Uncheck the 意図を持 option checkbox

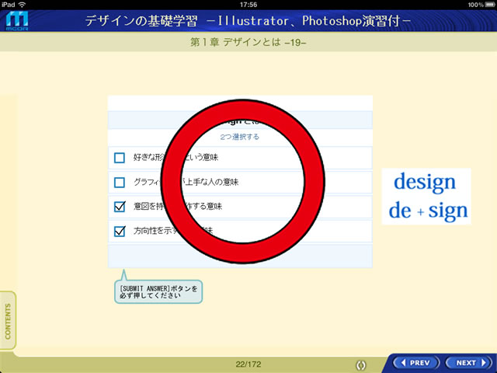(x=120, y=207)
